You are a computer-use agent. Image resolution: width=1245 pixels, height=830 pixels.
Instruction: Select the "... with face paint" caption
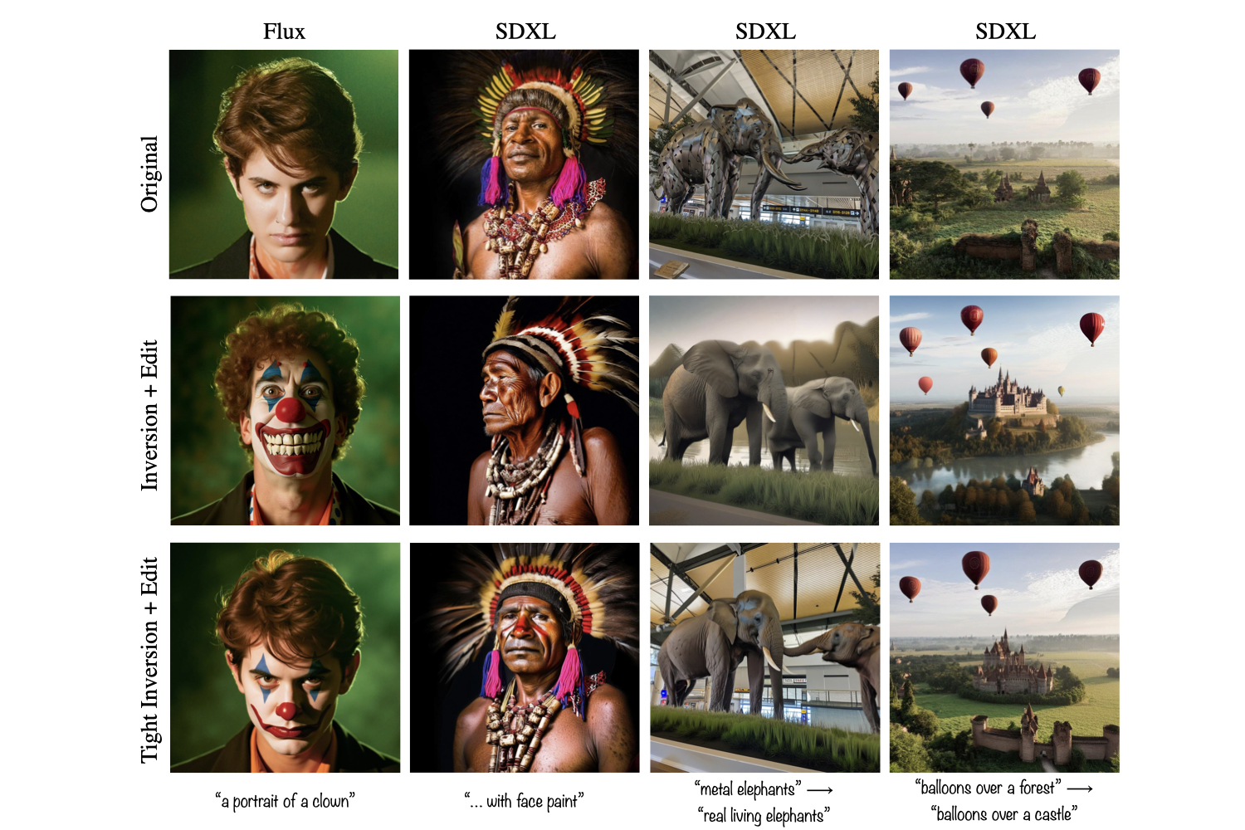tap(524, 801)
